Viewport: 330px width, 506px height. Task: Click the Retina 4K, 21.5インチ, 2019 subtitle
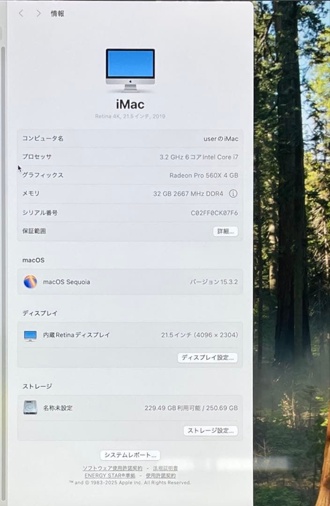pyautogui.click(x=130, y=116)
